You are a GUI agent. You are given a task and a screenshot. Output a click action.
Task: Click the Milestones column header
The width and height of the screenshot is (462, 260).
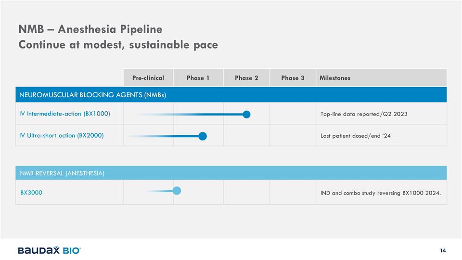[335, 78]
